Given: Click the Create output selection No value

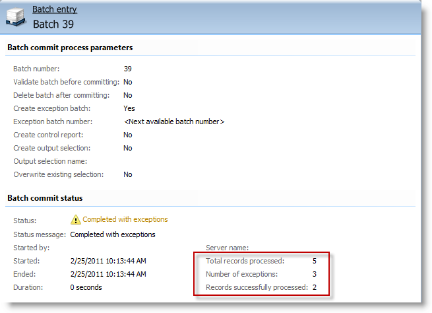Looking at the screenshot, I should (x=128, y=148).
